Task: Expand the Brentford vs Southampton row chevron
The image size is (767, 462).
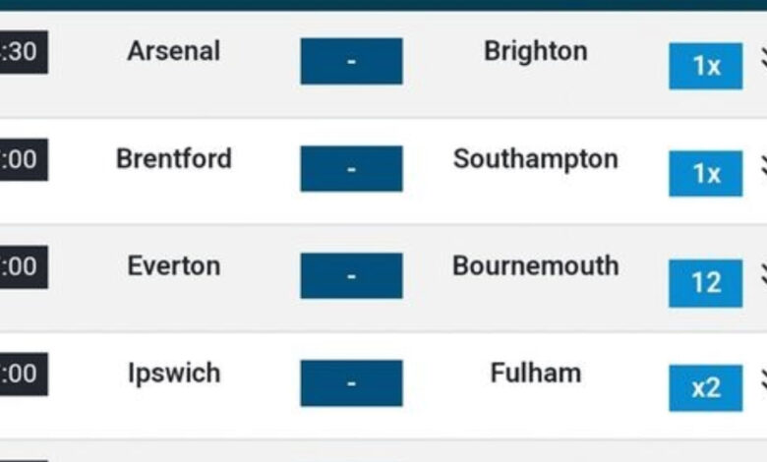Action: click(763, 165)
